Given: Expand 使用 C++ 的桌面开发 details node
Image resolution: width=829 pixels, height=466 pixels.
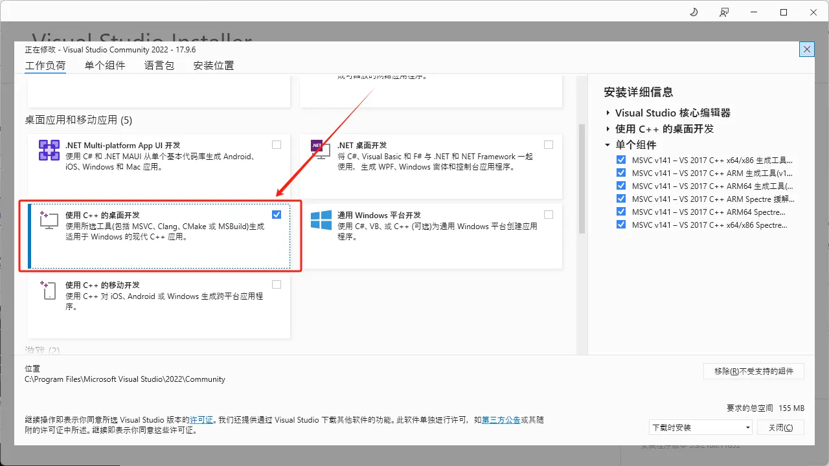Looking at the screenshot, I should point(608,129).
